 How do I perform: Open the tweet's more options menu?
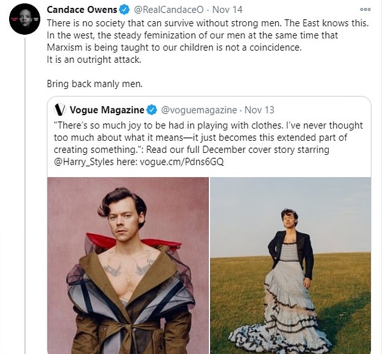[364, 9]
